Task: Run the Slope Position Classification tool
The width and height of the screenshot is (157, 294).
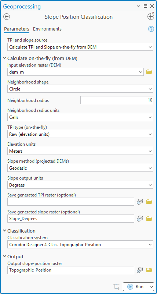Action: [135, 287]
